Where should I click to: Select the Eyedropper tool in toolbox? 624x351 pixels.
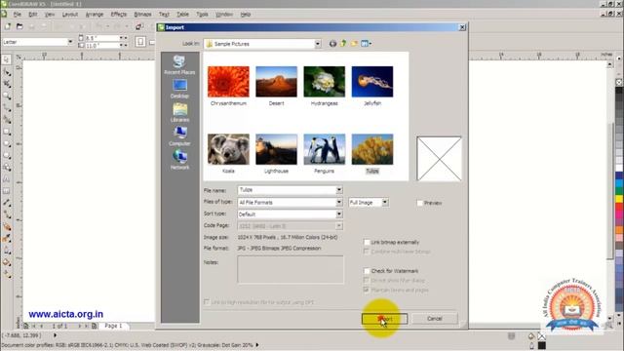click(7, 239)
